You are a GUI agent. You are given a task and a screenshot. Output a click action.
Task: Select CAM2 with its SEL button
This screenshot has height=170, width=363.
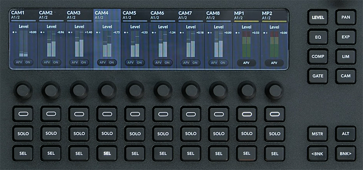coord(51,153)
